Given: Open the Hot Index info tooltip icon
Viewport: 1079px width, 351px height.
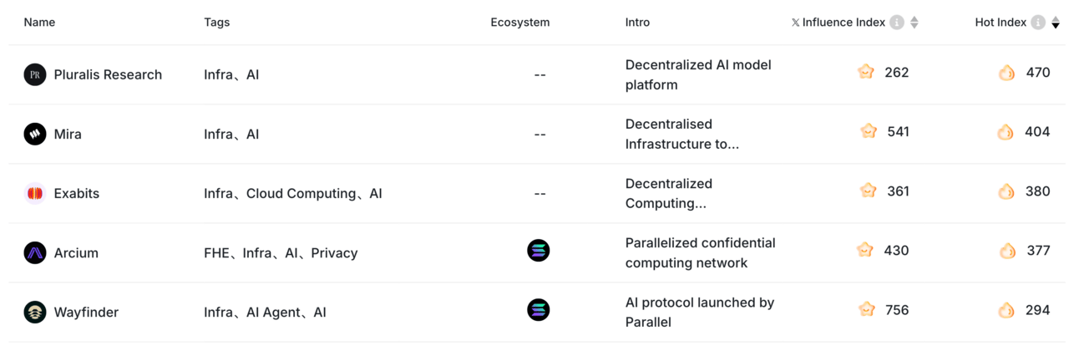Looking at the screenshot, I should pyautogui.click(x=1038, y=23).
